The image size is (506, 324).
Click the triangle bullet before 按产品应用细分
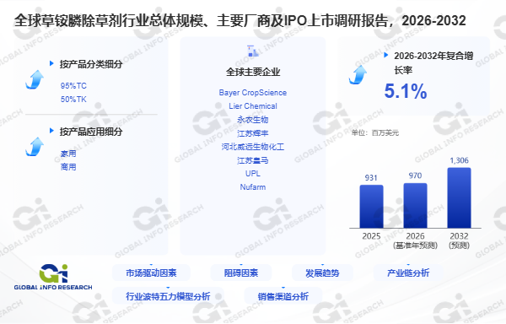point(51,131)
